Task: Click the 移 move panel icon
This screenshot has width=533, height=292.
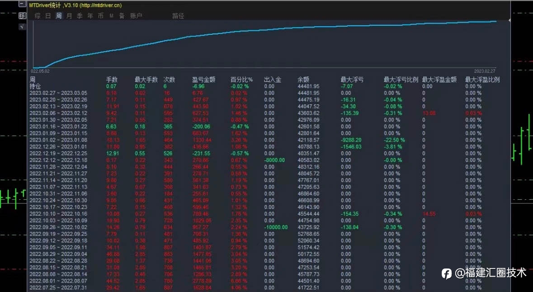Action: [22, 16]
